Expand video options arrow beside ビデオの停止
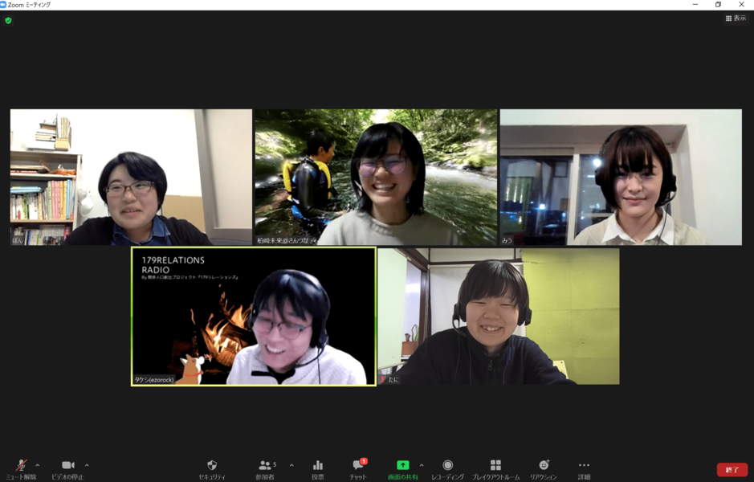 (x=87, y=465)
